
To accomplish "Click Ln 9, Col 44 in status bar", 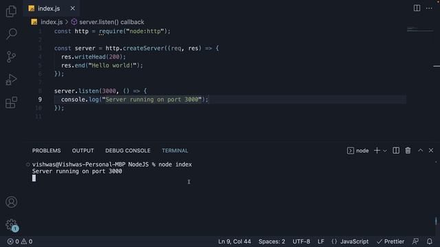I will (x=234, y=242).
